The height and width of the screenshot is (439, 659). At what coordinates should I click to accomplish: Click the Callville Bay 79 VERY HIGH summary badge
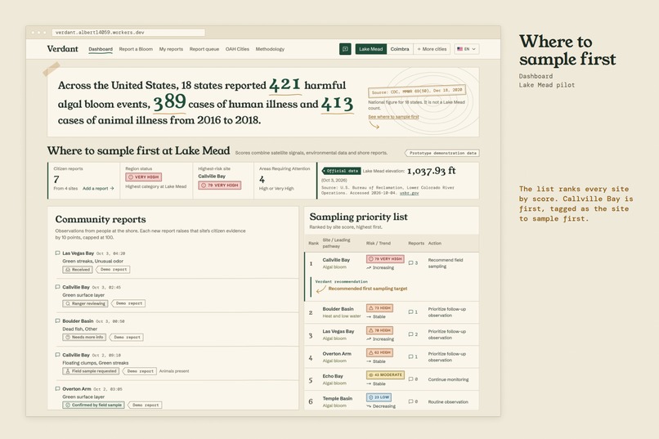(219, 186)
